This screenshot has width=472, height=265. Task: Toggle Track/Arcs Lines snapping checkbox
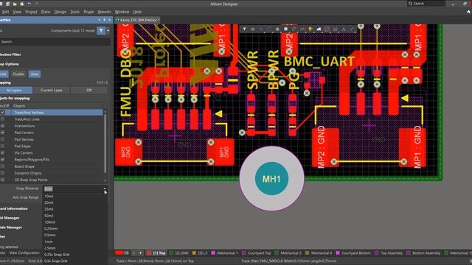tap(3, 119)
